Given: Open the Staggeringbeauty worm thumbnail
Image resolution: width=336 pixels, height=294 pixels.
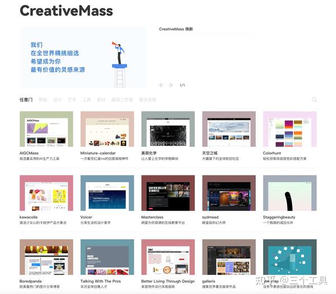Looking at the screenshot, I should pos(290,193).
